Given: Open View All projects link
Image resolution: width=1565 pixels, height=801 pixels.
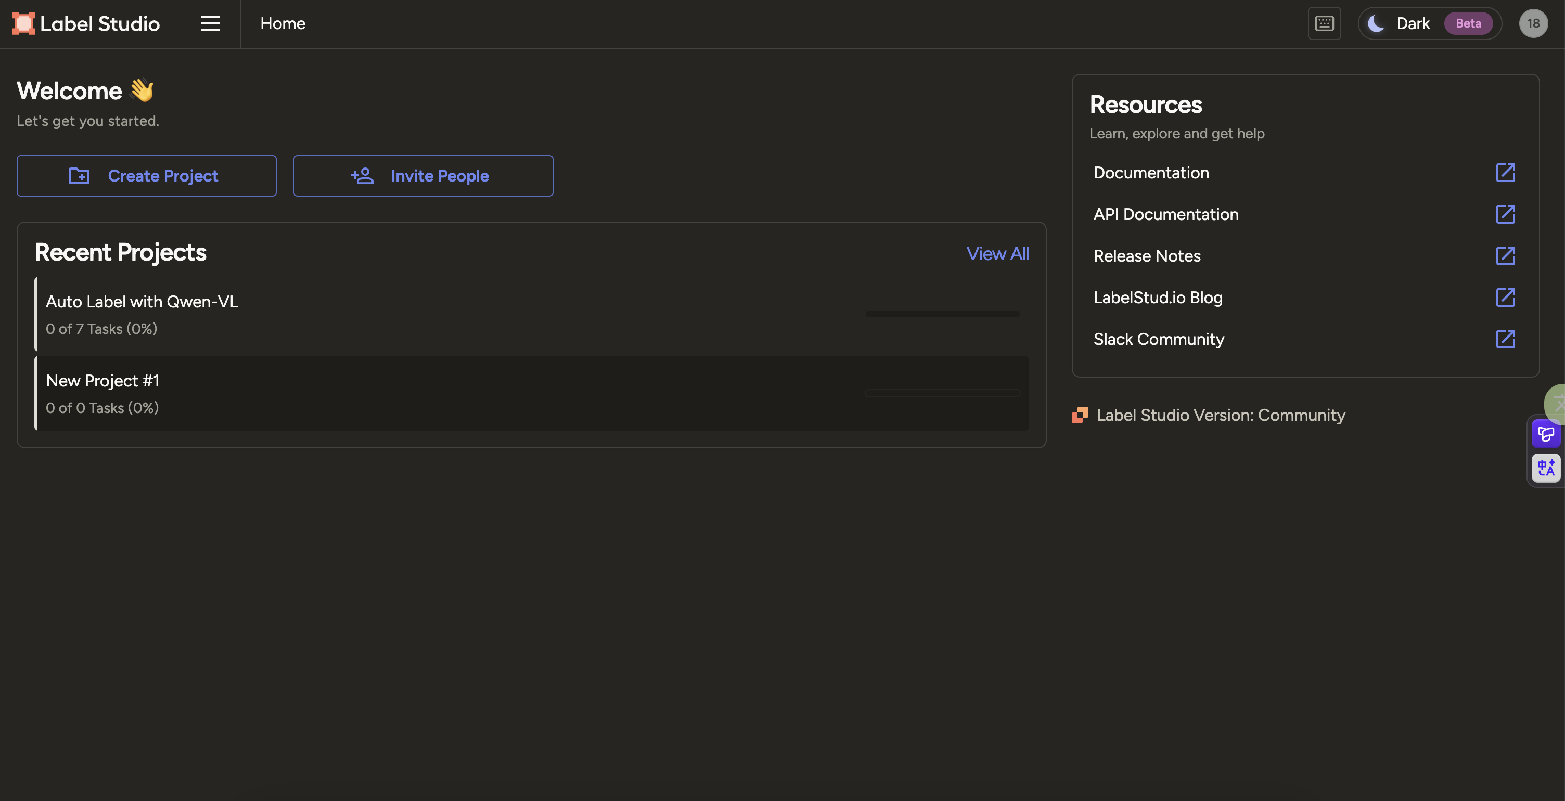Looking at the screenshot, I should click(997, 254).
